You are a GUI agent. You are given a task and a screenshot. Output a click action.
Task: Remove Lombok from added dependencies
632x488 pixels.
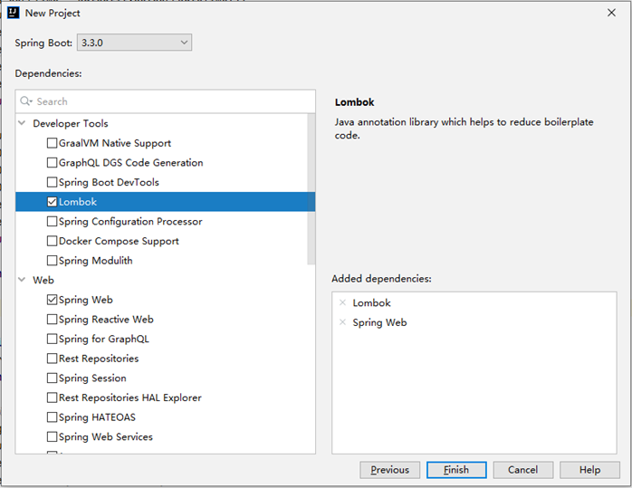[x=342, y=302]
